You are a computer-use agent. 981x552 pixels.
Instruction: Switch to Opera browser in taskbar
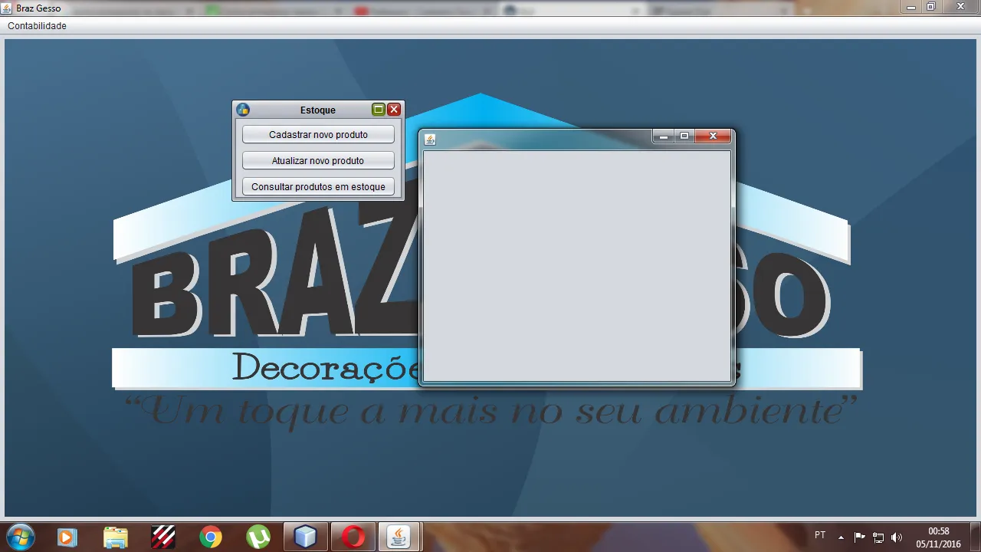pyautogui.click(x=353, y=537)
